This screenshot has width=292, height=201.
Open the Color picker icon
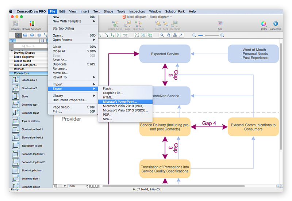[264, 24]
